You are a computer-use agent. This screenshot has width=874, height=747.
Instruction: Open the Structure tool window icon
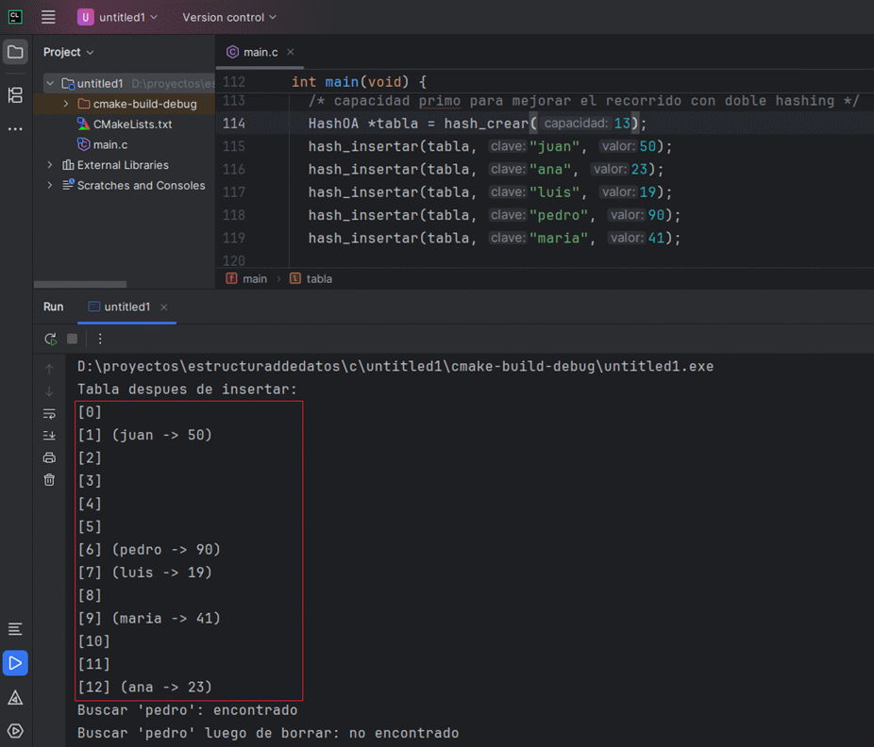(14, 95)
